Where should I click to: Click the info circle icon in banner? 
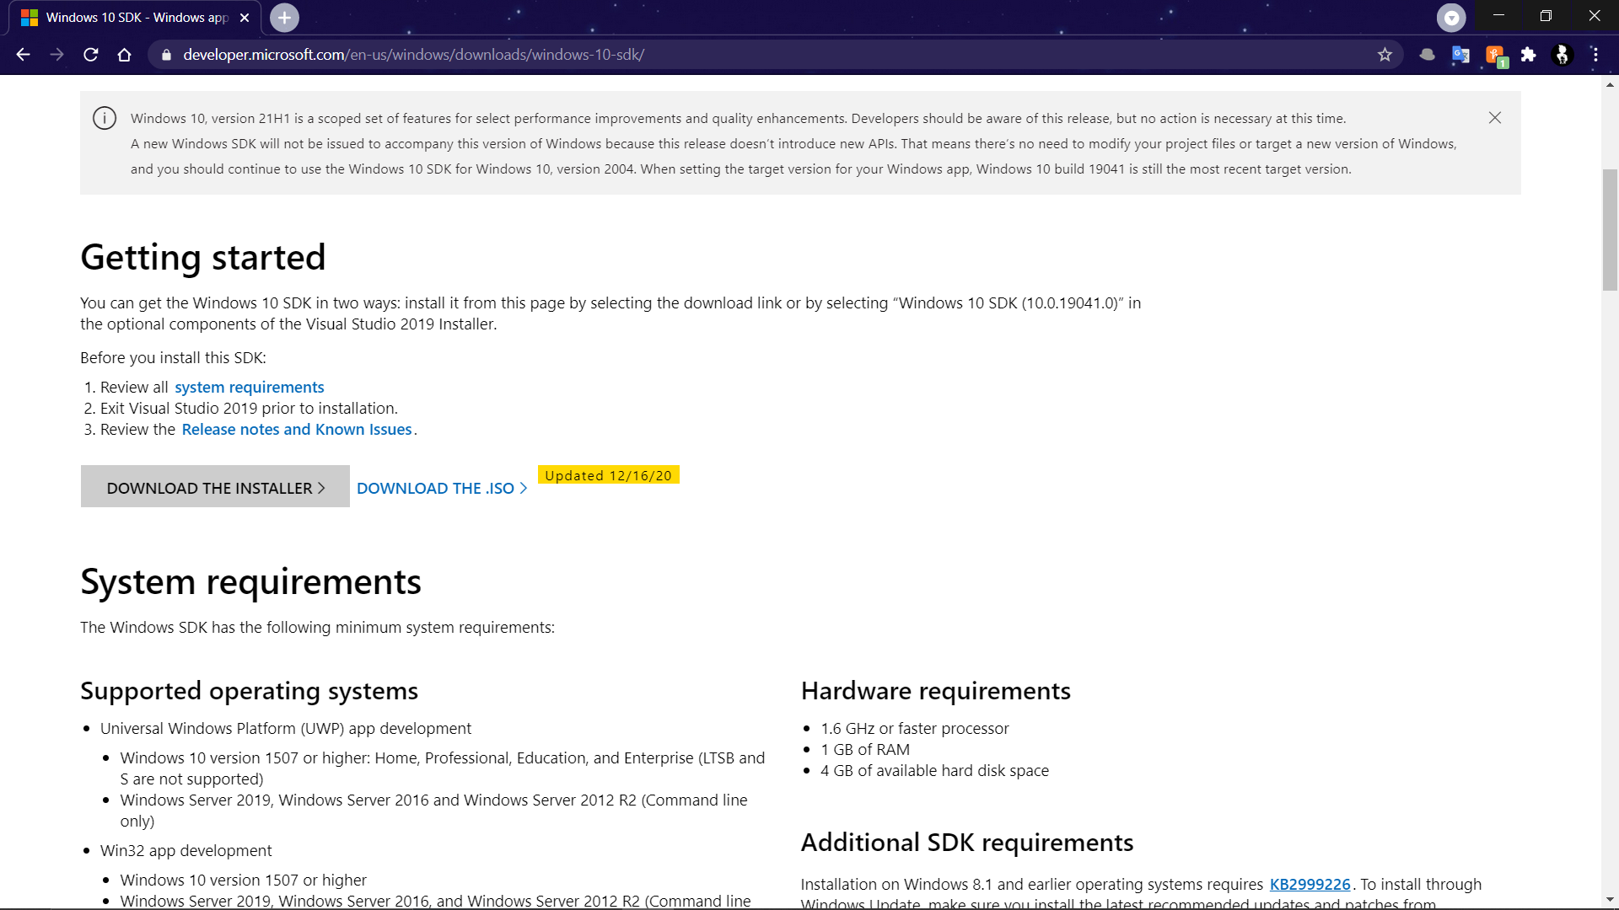(x=105, y=118)
